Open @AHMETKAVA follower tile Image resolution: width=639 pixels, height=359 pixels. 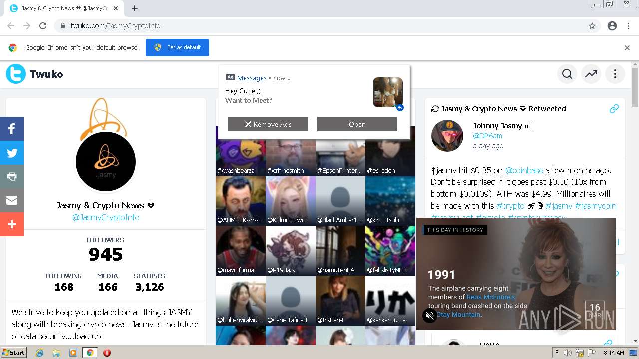click(x=241, y=201)
